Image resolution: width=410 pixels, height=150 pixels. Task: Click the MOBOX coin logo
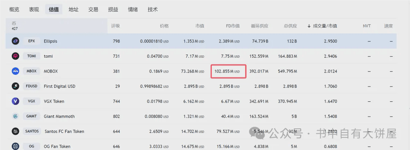click(16, 71)
